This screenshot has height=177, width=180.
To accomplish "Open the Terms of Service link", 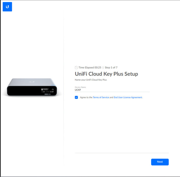I will 101,97.
